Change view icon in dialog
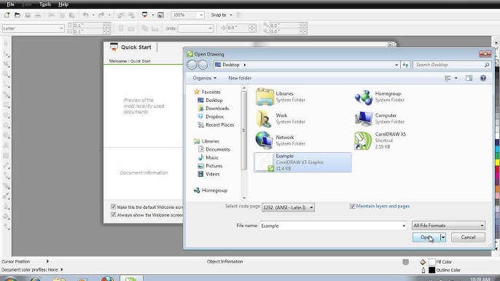 pyautogui.click(x=448, y=78)
